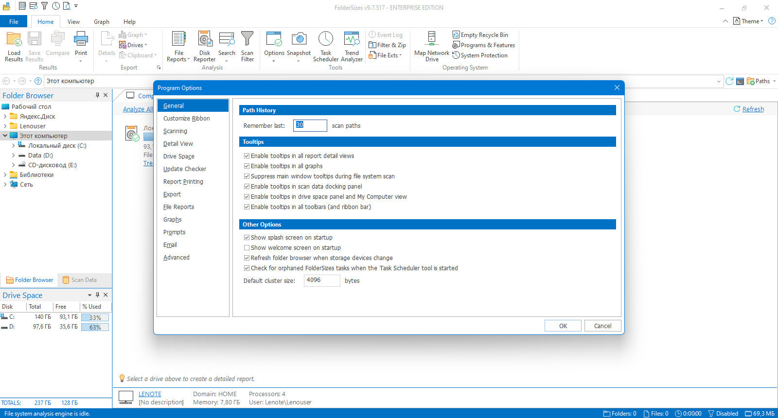This screenshot has height=418, width=778.
Task: Click the Cancel button
Action: pyautogui.click(x=602, y=326)
